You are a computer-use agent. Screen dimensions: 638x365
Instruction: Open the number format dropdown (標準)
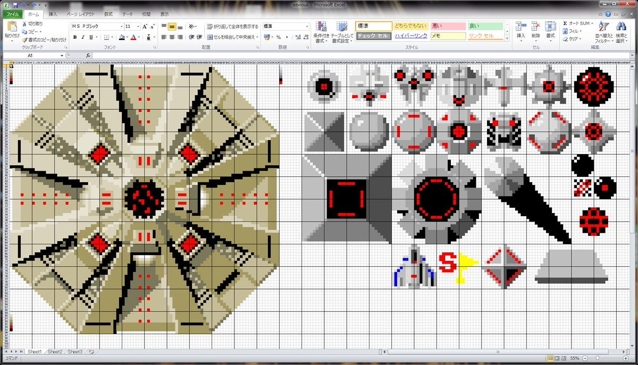(x=307, y=26)
